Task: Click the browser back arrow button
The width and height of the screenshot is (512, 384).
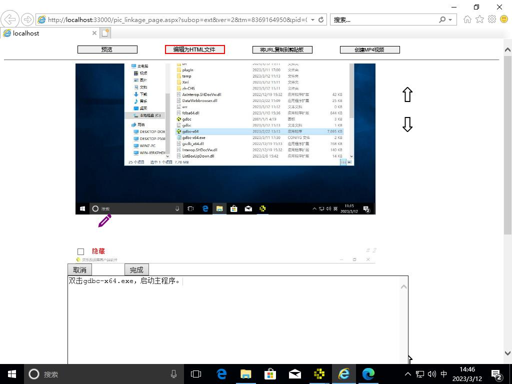Action: point(10,19)
